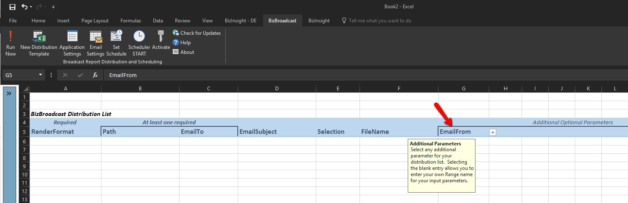Open the BizBroadcast Help

pos(182,43)
